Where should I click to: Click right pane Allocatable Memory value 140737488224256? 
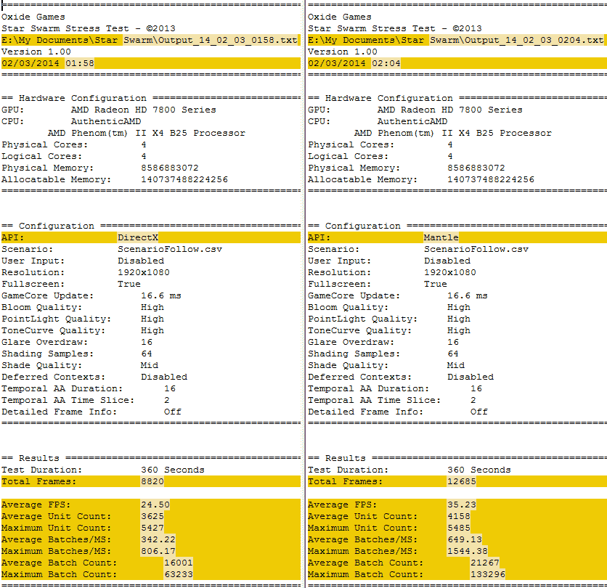pos(491,179)
